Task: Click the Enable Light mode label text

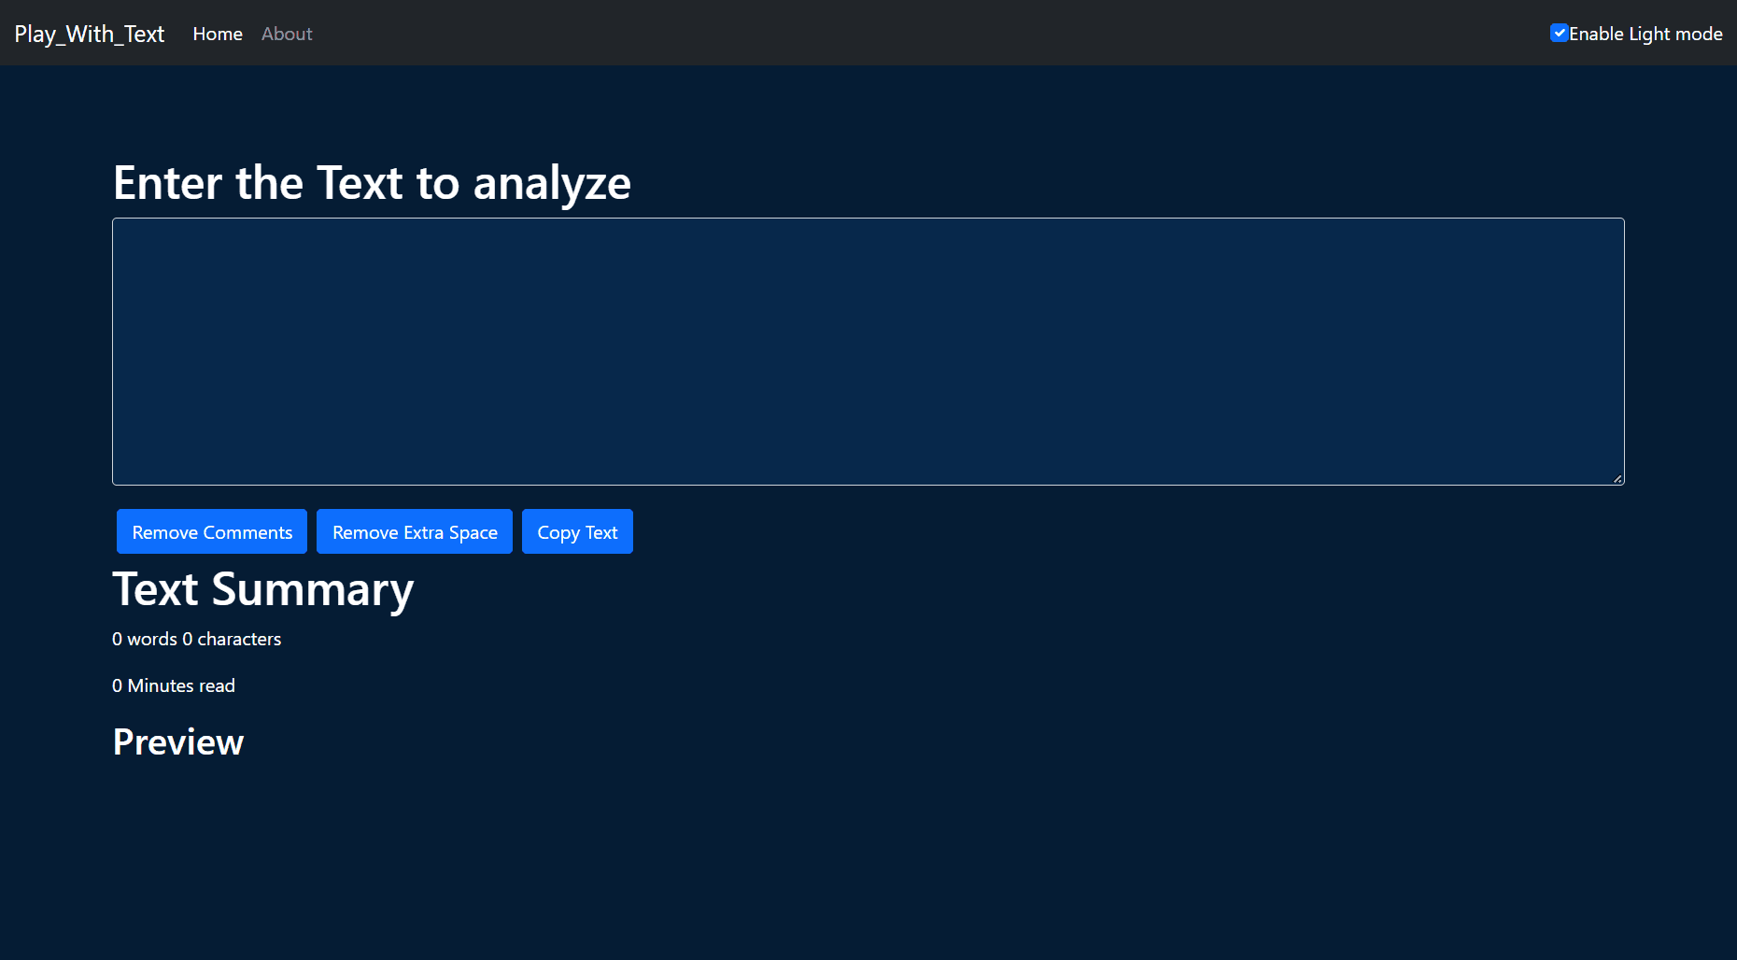Action: [x=1645, y=34]
